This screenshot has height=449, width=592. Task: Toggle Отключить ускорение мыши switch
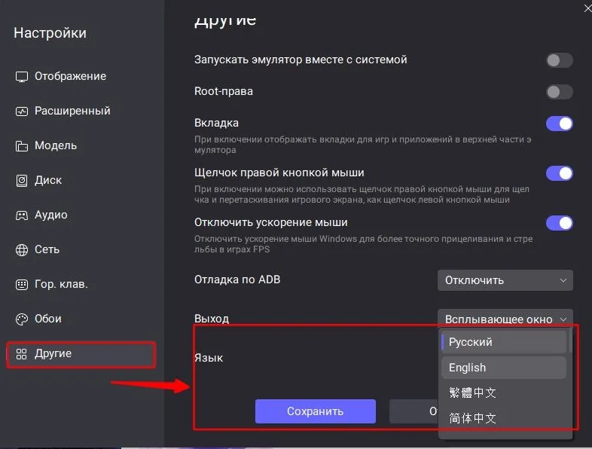[x=560, y=223]
